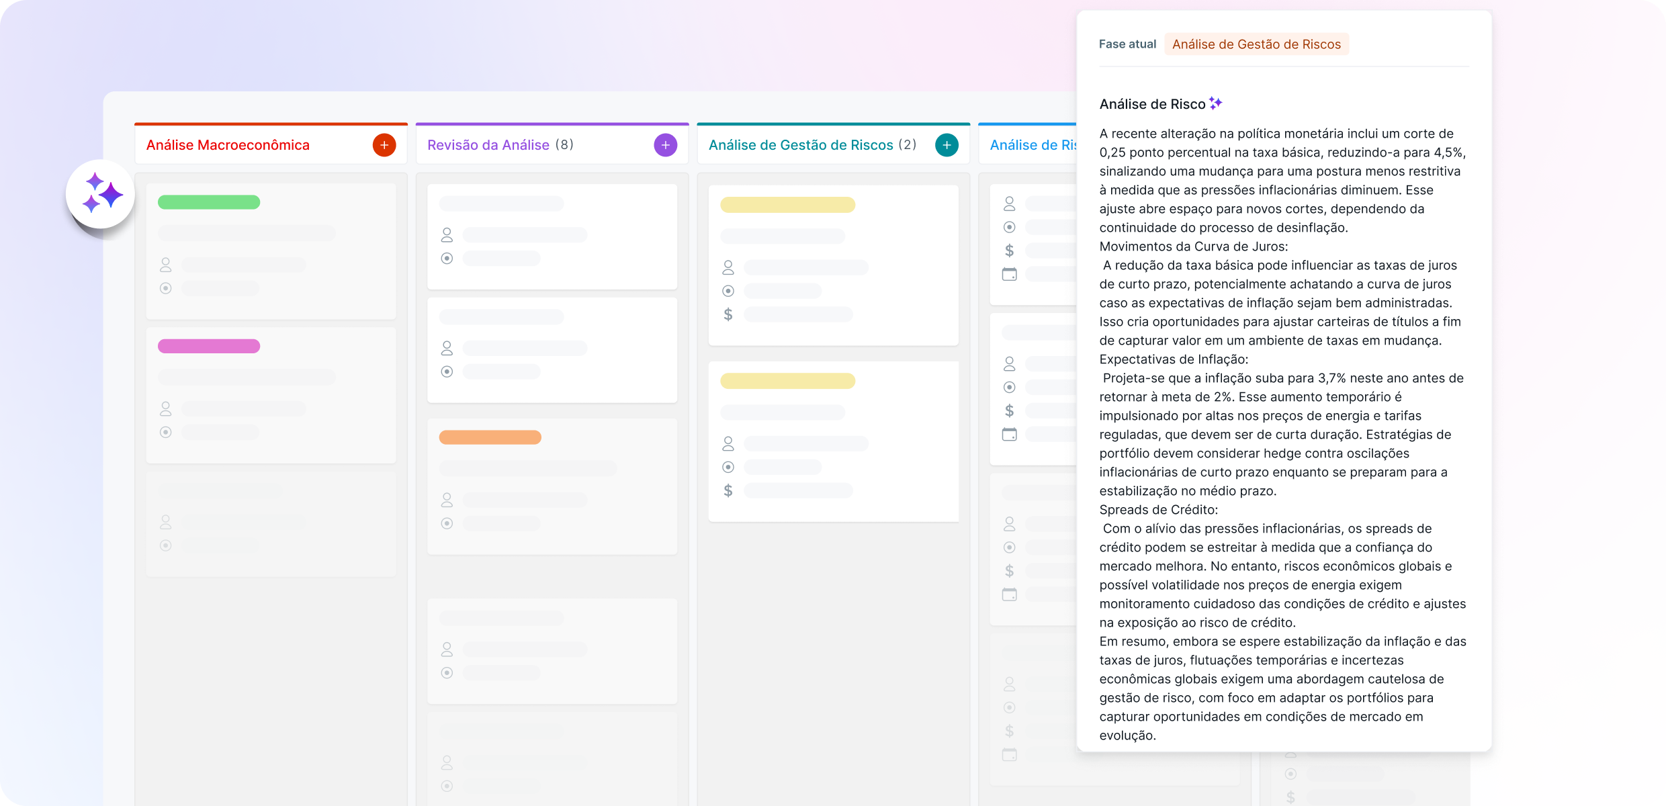Open Revisão da Análise (8) column header
The width and height of the screenshot is (1666, 806).
500,145
